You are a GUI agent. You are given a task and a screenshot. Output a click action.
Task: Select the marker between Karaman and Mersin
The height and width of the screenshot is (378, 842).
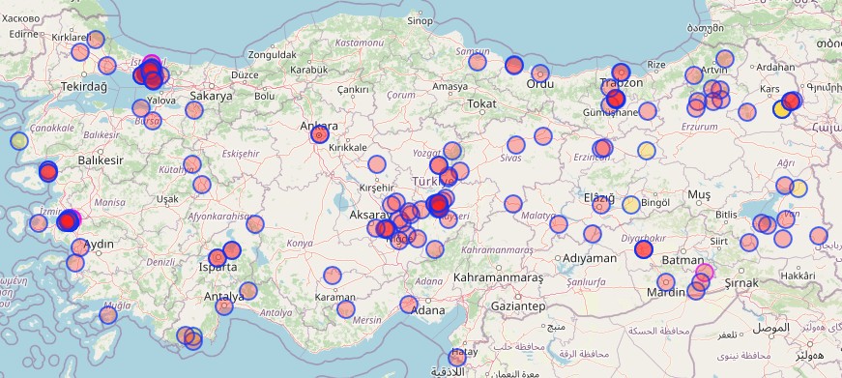346,309
